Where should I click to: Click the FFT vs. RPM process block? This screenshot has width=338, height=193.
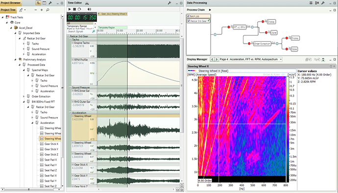239,27
